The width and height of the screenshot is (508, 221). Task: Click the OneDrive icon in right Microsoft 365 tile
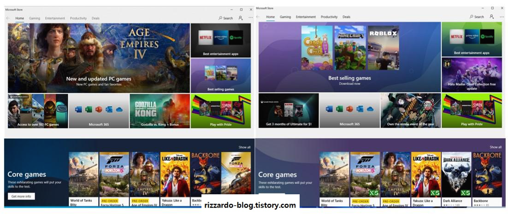click(x=370, y=109)
